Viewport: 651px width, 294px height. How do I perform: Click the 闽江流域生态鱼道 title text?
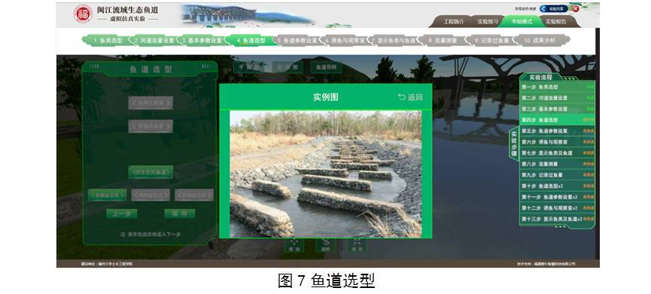click(127, 10)
